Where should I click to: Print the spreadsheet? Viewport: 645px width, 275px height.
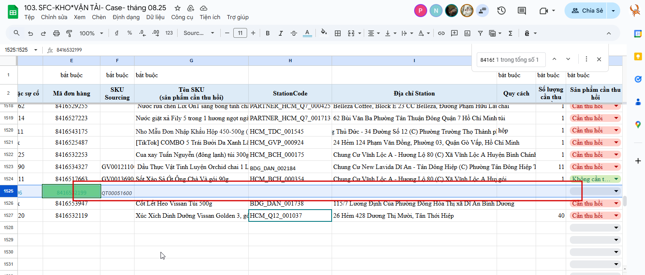56,33
